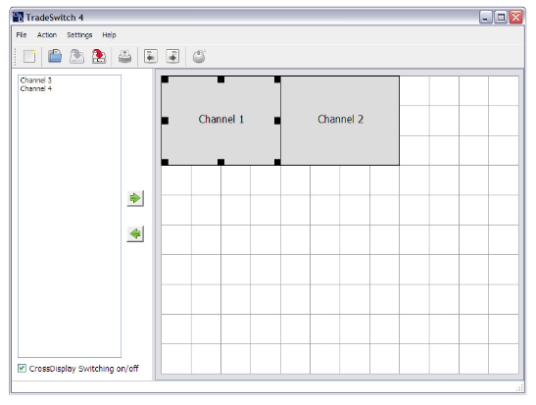Click the right-middle handle of Channel 1
536x405 pixels.
point(277,121)
